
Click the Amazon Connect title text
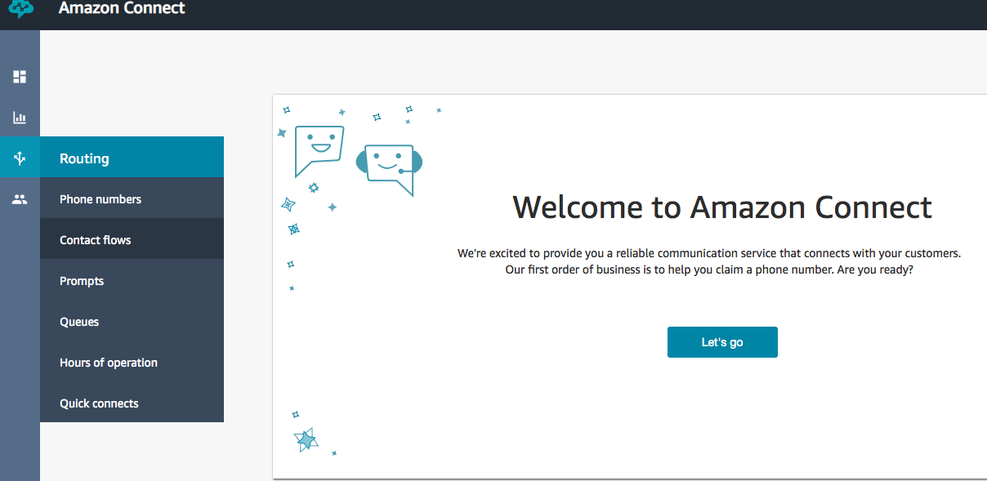[x=122, y=8]
